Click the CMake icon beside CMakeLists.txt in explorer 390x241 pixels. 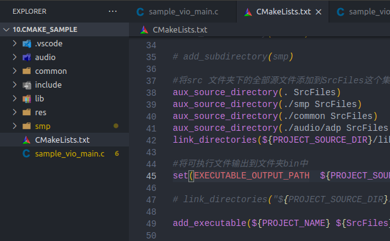click(26, 140)
